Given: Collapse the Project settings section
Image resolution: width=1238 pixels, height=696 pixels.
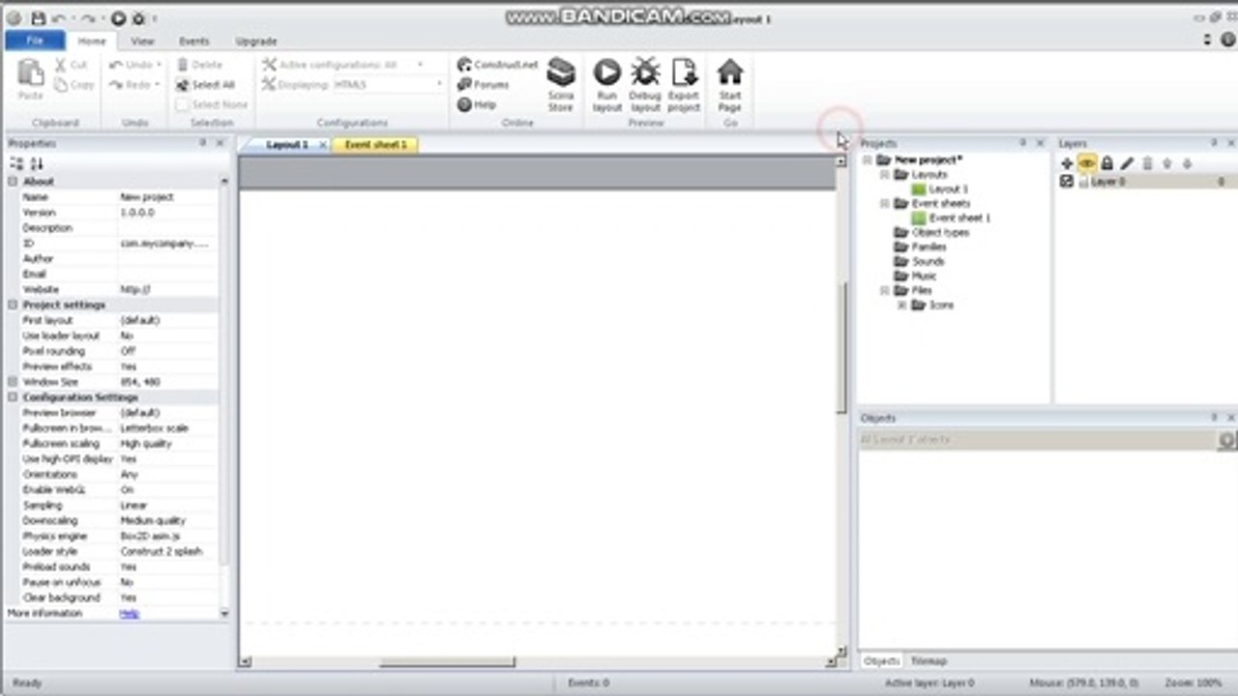Looking at the screenshot, I should point(13,304).
